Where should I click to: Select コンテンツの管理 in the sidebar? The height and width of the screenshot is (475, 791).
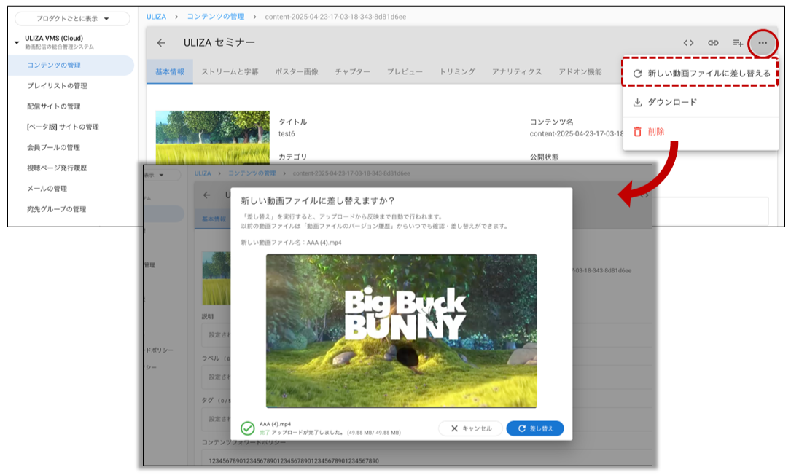(x=71, y=65)
